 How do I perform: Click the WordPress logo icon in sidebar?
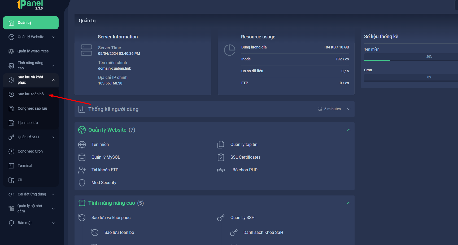pyautogui.click(x=11, y=51)
